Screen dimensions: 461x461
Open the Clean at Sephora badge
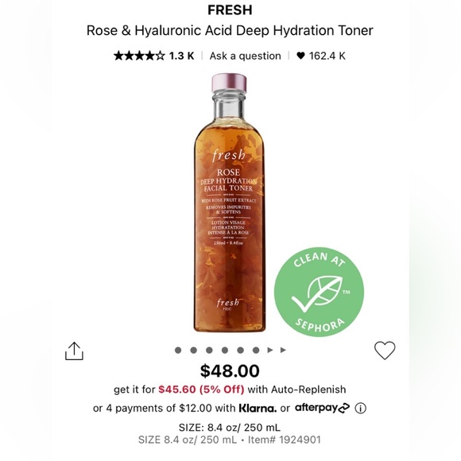(x=319, y=292)
